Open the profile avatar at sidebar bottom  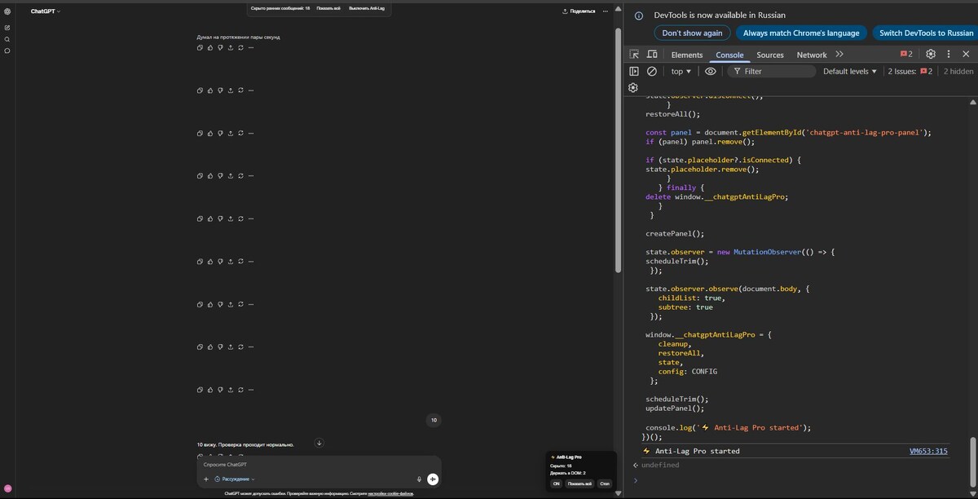(x=7, y=488)
